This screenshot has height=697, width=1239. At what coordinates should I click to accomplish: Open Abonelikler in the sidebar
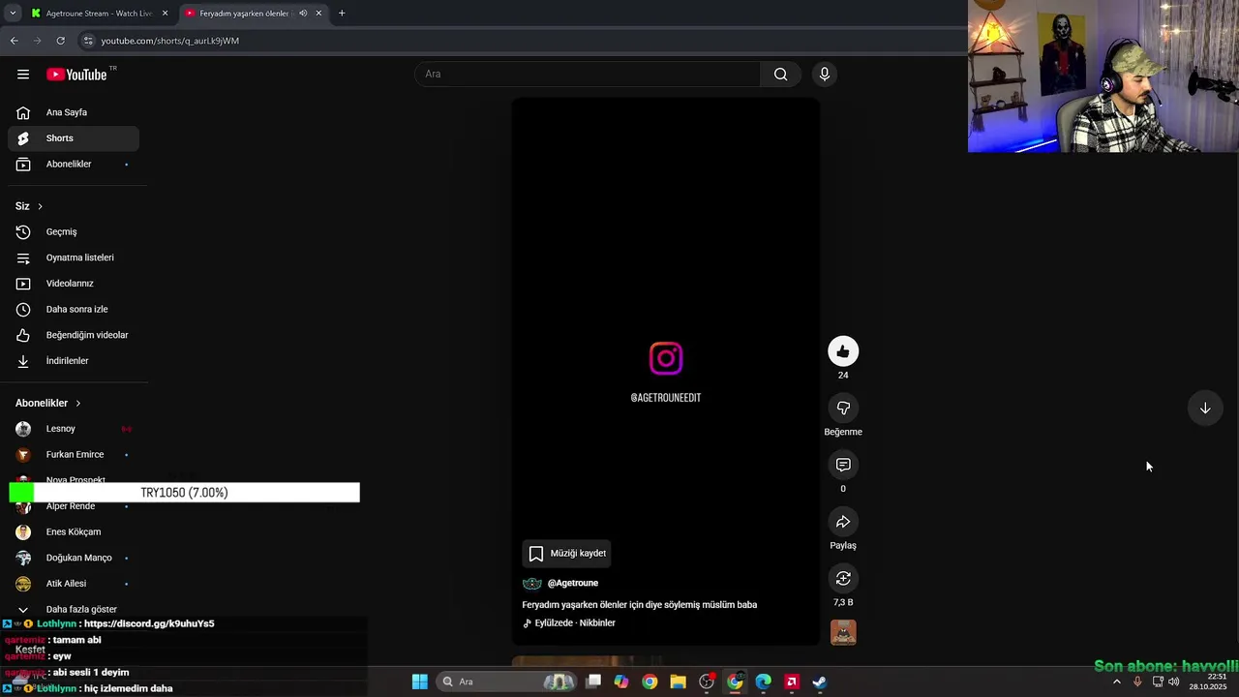point(74,165)
